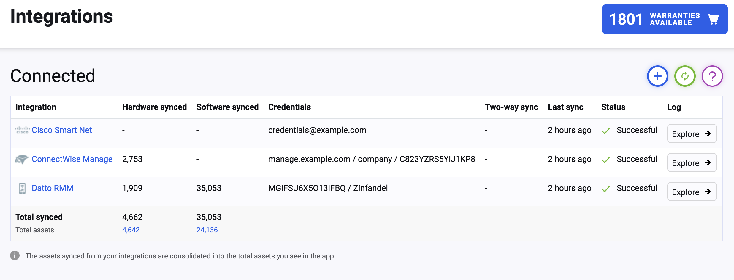Click the Cisco logo icon
The width and height of the screenshot is (734, 280).
pyautogui.click(x=22, y=130)
